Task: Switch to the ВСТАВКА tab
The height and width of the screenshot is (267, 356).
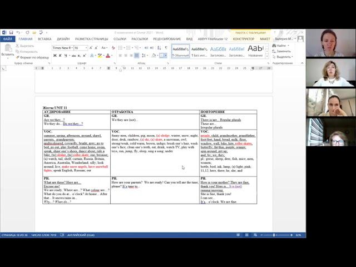Action: point(44,39)
